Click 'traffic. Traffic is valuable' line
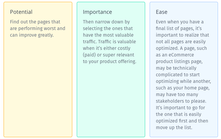The height and width of the screenshot is (139, 221). pyautogui.click(x=109, y=42)
